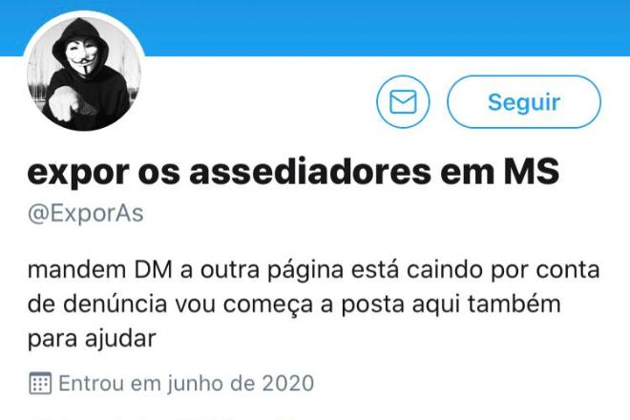Click the "DM" word in the bio

(x=153, y=270)
